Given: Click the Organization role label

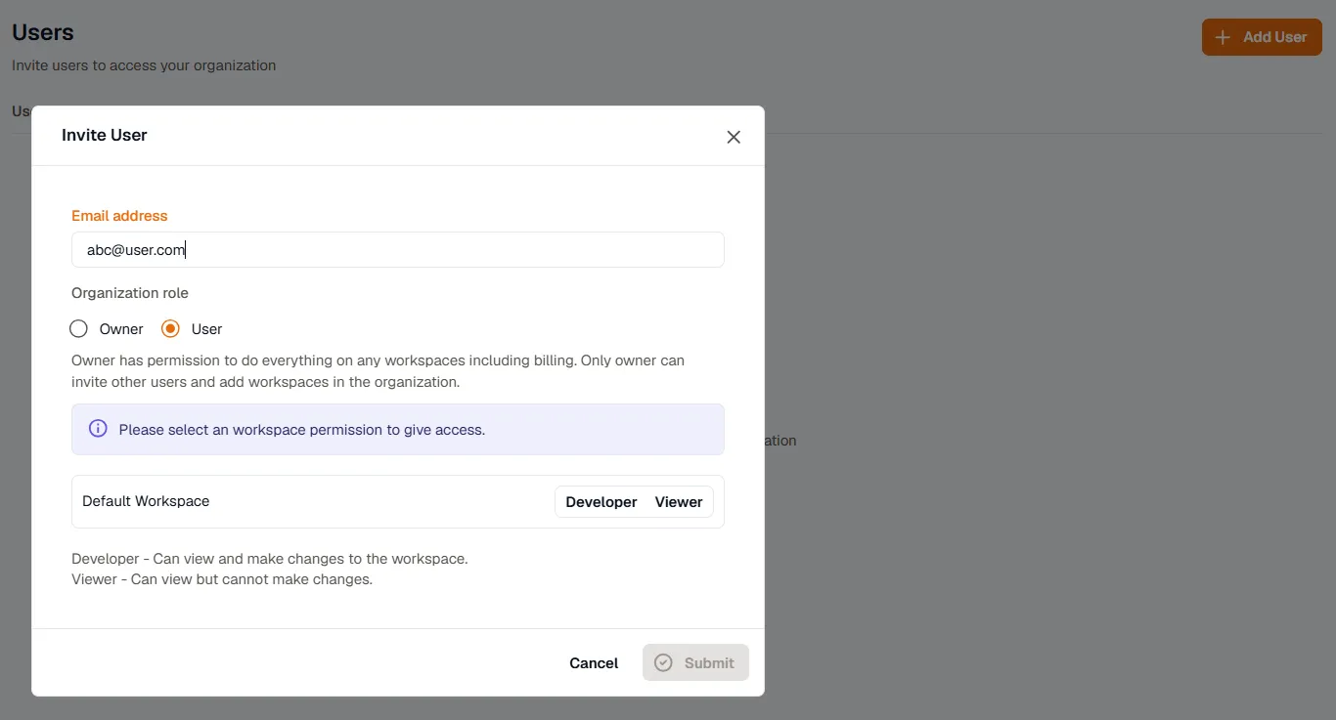Looking at the screenshot, I should tap(130, 293).
